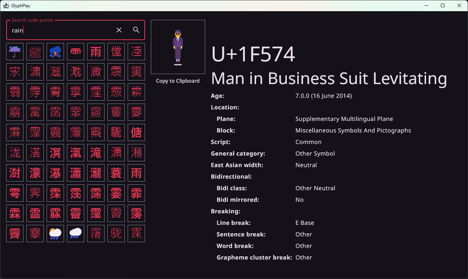Click the levitating man glyph preview
This screenshot has width=468, height=279.
point(178,47)
